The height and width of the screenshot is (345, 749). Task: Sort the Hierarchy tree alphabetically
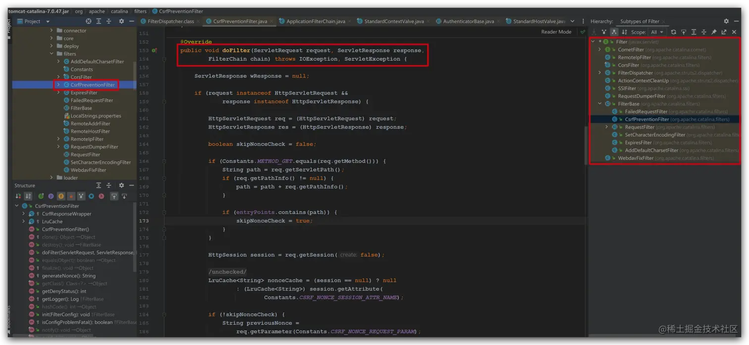coord(624,32)
